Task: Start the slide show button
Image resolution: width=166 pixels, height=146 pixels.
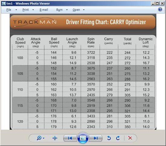Action: coord(83,138)
